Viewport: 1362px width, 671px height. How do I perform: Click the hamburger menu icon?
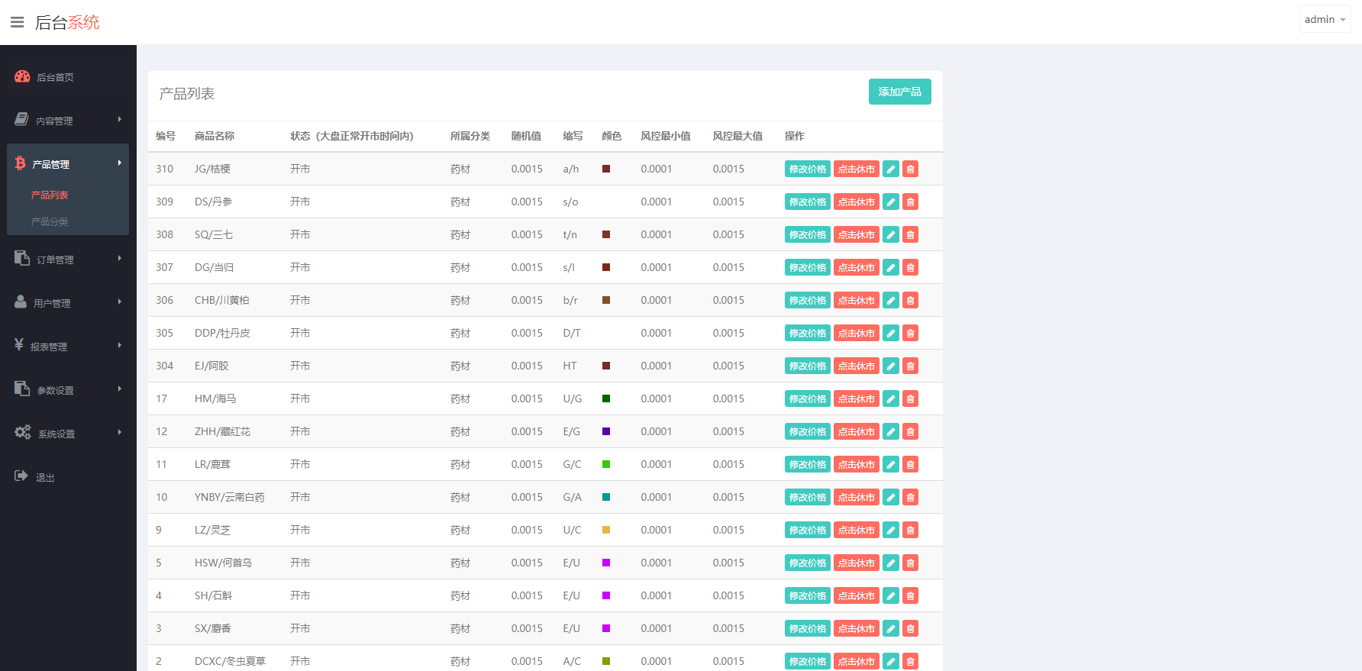17,22
